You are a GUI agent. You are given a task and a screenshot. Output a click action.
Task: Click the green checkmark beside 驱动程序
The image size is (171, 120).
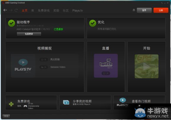(x=11, y=23)
